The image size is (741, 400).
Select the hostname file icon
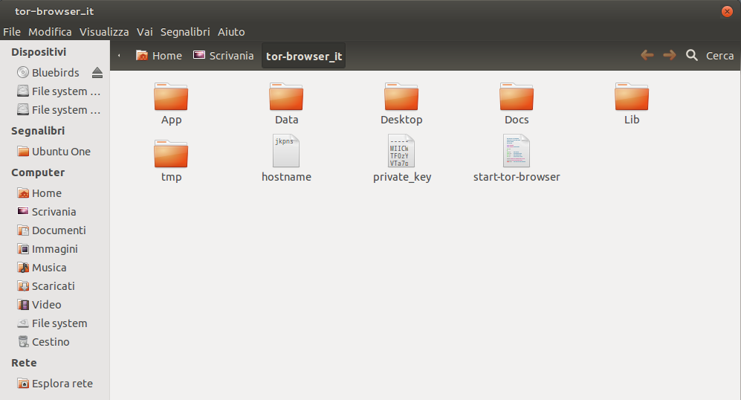(286, 151)
